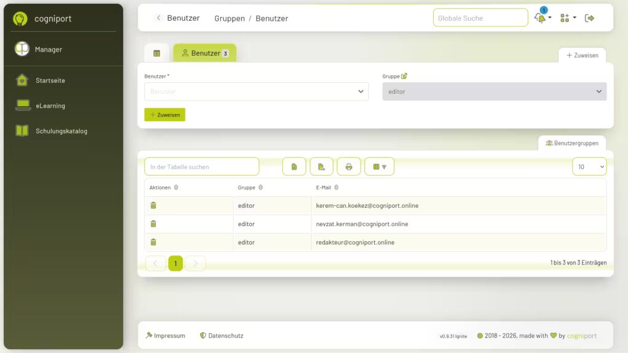Open the Benutzer selection dropdown
This screenshot has width=628, height=353.
(256, 91)
